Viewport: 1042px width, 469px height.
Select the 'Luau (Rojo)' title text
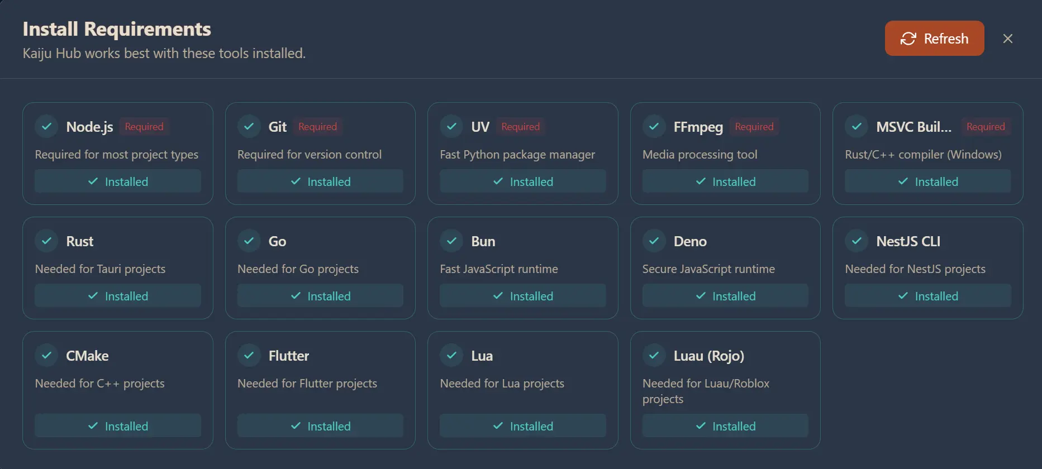(709, 356)
